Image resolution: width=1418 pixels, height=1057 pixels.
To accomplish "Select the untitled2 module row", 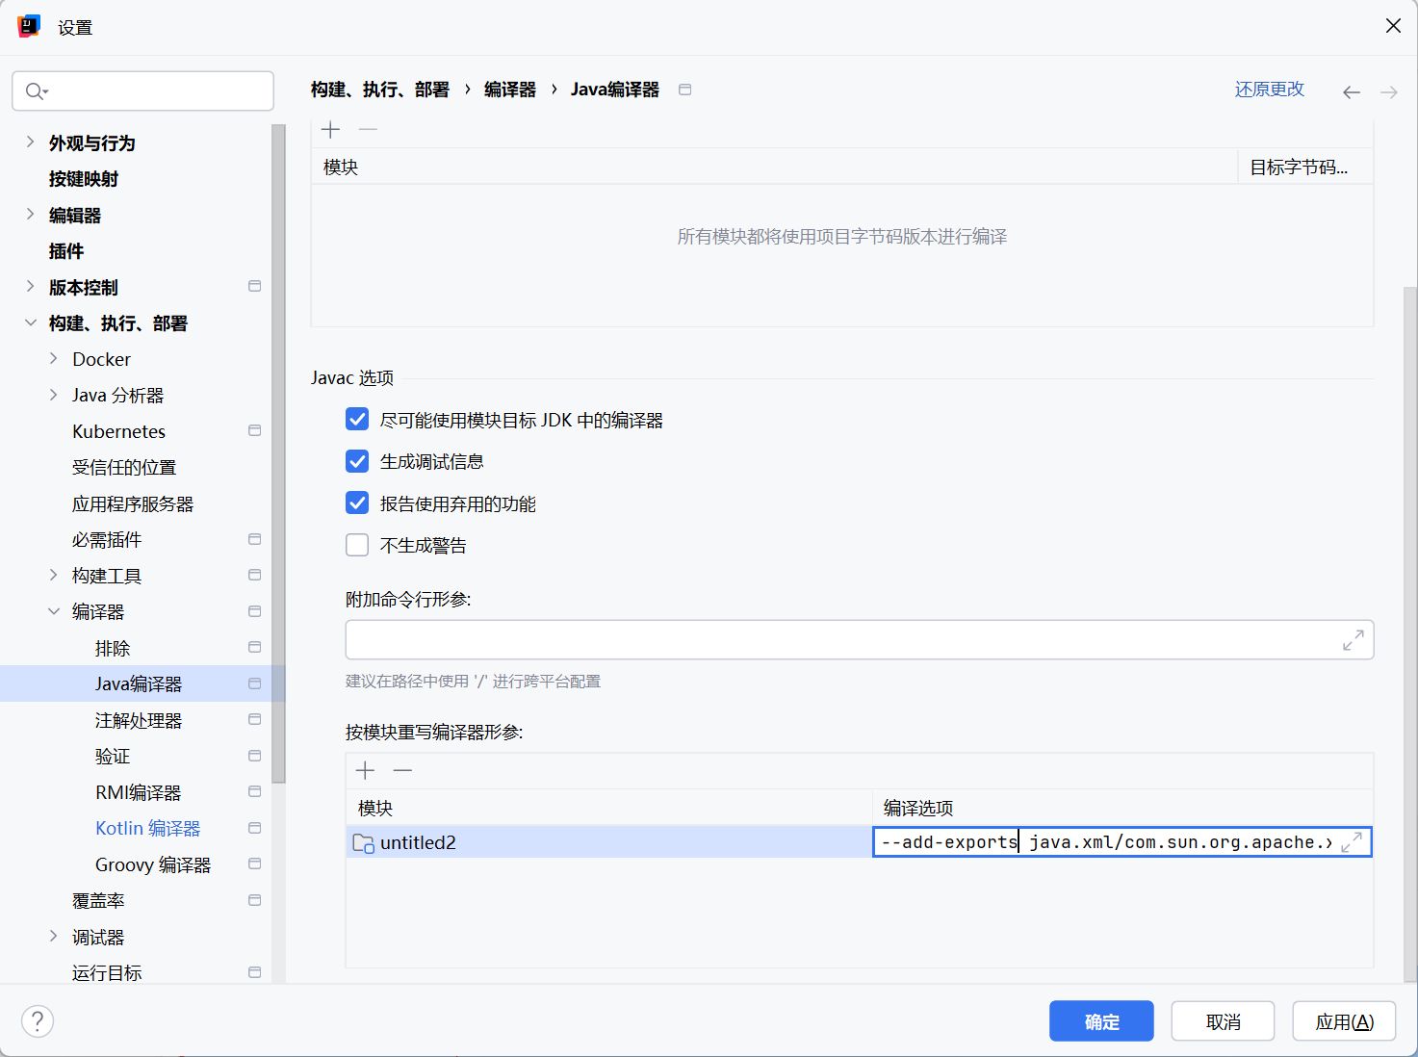I will pyautogui.click(x=608, y=842).
